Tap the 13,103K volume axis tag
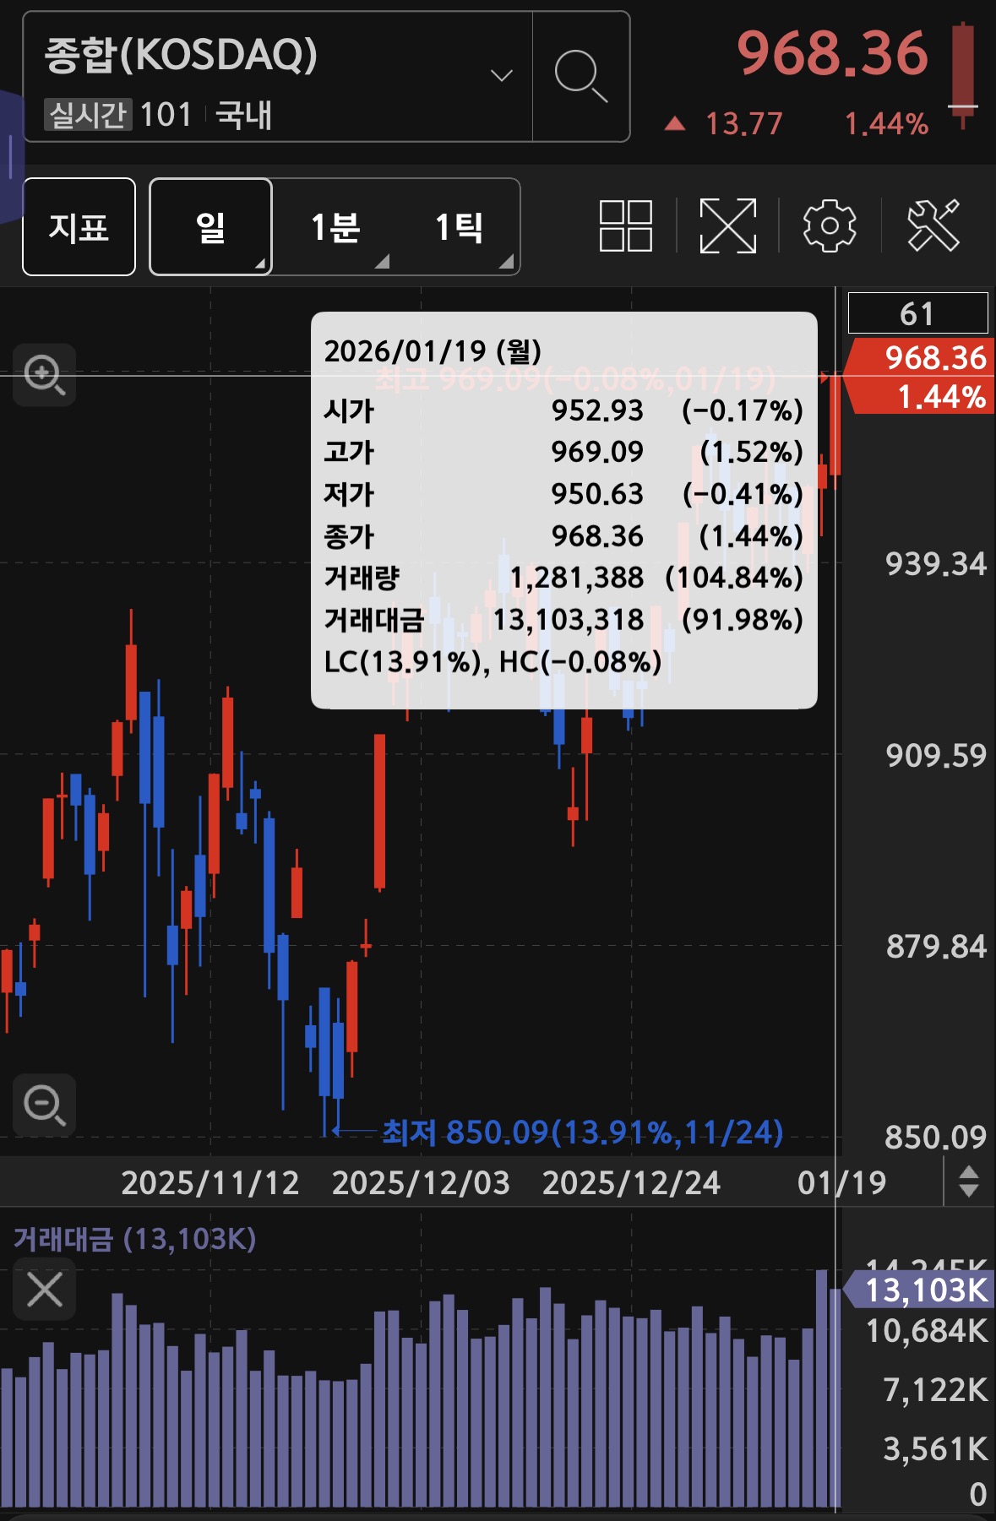This screenshot has width=996, height=1521. point(920,1290)
